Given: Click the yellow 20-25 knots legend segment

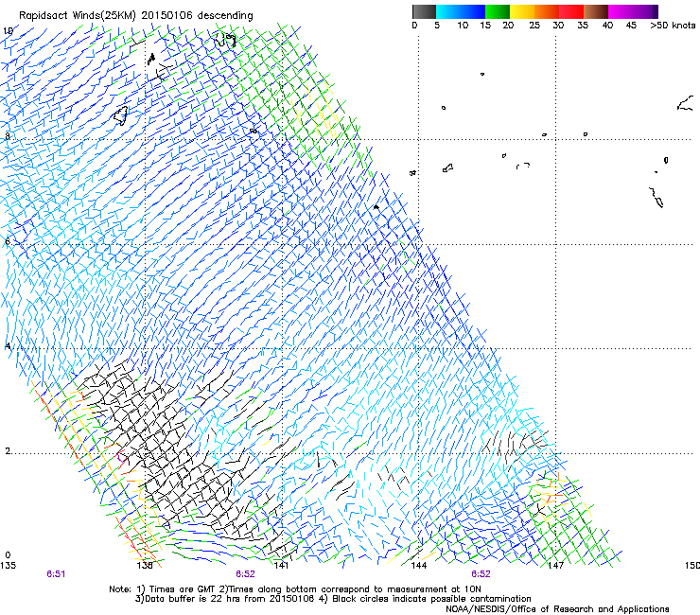Looking at the screenshot, I should [x=522, y=11].
